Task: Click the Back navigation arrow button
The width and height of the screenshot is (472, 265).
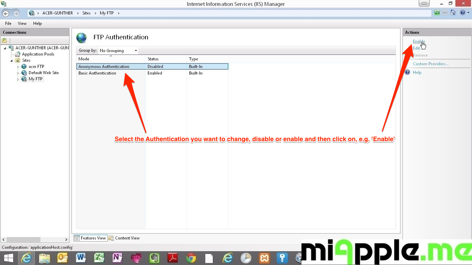Action: [x=6, y=13]
